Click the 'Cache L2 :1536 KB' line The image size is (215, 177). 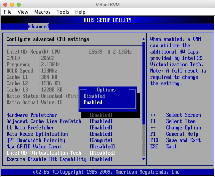click(x=33, y=84)
